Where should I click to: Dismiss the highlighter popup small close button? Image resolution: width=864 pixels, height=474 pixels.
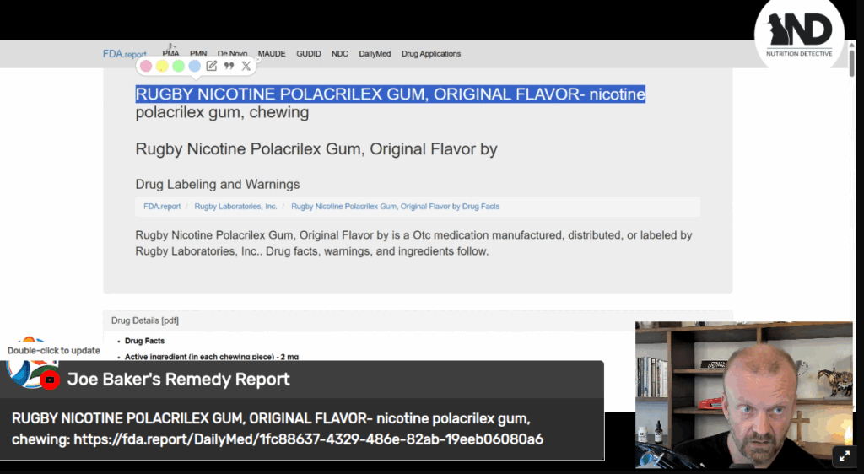257,59
